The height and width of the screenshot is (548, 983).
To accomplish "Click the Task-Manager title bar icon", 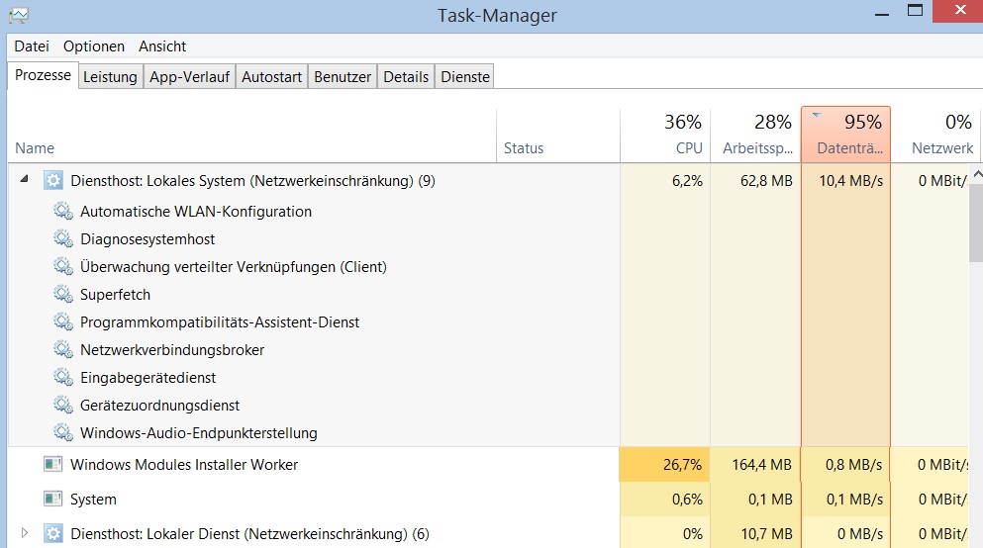I will click(x=18, y=15).
